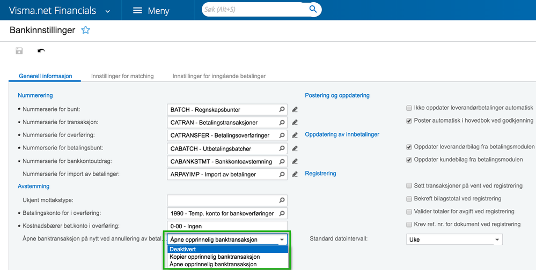Click the Bankinnstillinger page title

click(x=42, y=30)
